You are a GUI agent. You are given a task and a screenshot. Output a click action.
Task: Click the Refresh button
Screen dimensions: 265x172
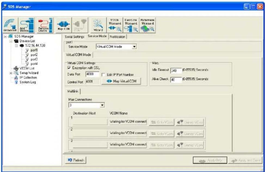tap(76, 160)
